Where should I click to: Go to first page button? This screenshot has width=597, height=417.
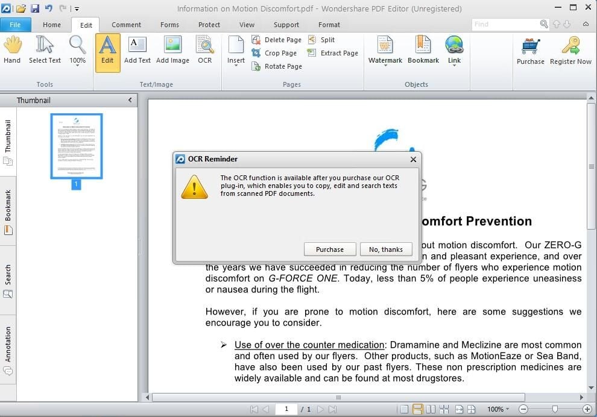click(x=253, y=409)
